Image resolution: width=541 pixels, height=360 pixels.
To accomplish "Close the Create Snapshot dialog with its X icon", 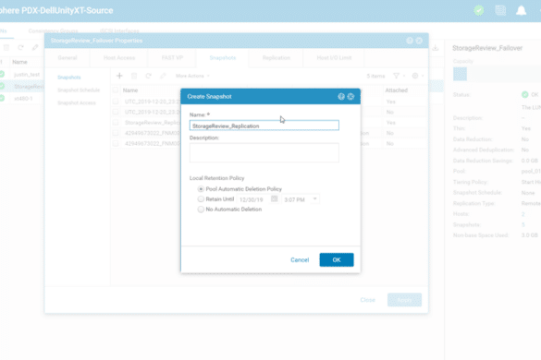I will (350, 96).
